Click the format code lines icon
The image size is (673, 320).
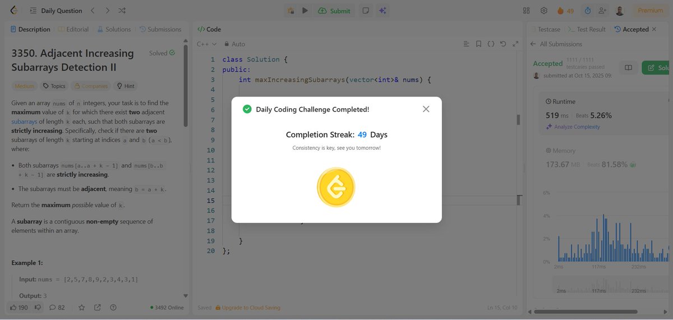coord(466,44)
